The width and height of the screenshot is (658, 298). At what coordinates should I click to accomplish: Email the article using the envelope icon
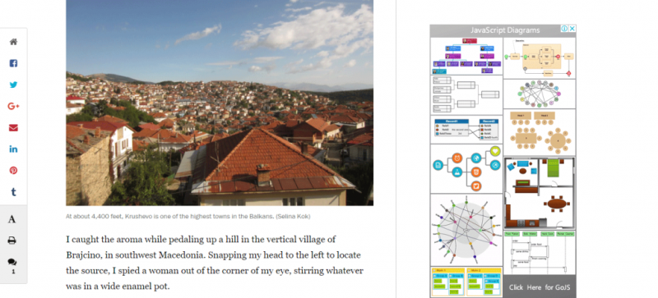[x=13, y=128]
